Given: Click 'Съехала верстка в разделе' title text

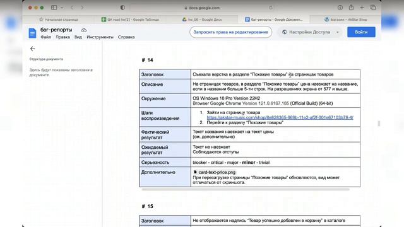Looking at the screenshot, I should 221,74.
